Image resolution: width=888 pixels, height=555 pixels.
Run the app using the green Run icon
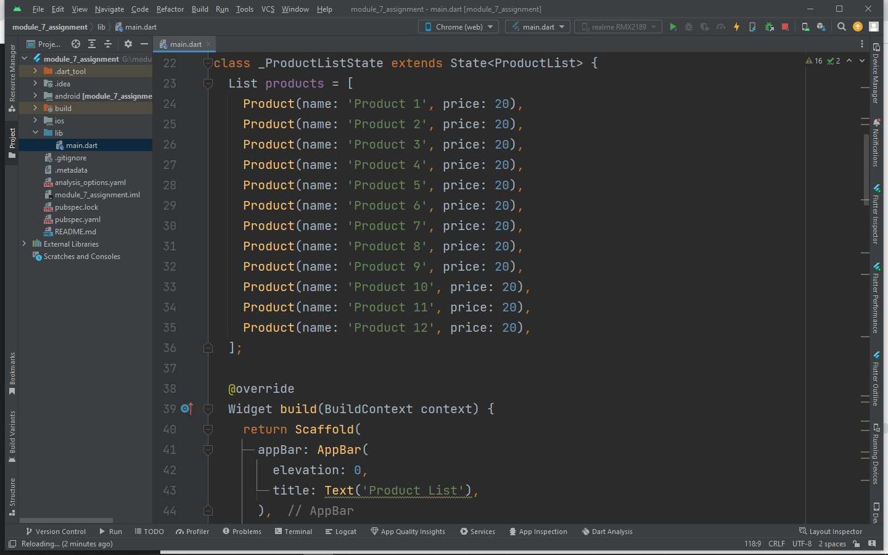673,27
